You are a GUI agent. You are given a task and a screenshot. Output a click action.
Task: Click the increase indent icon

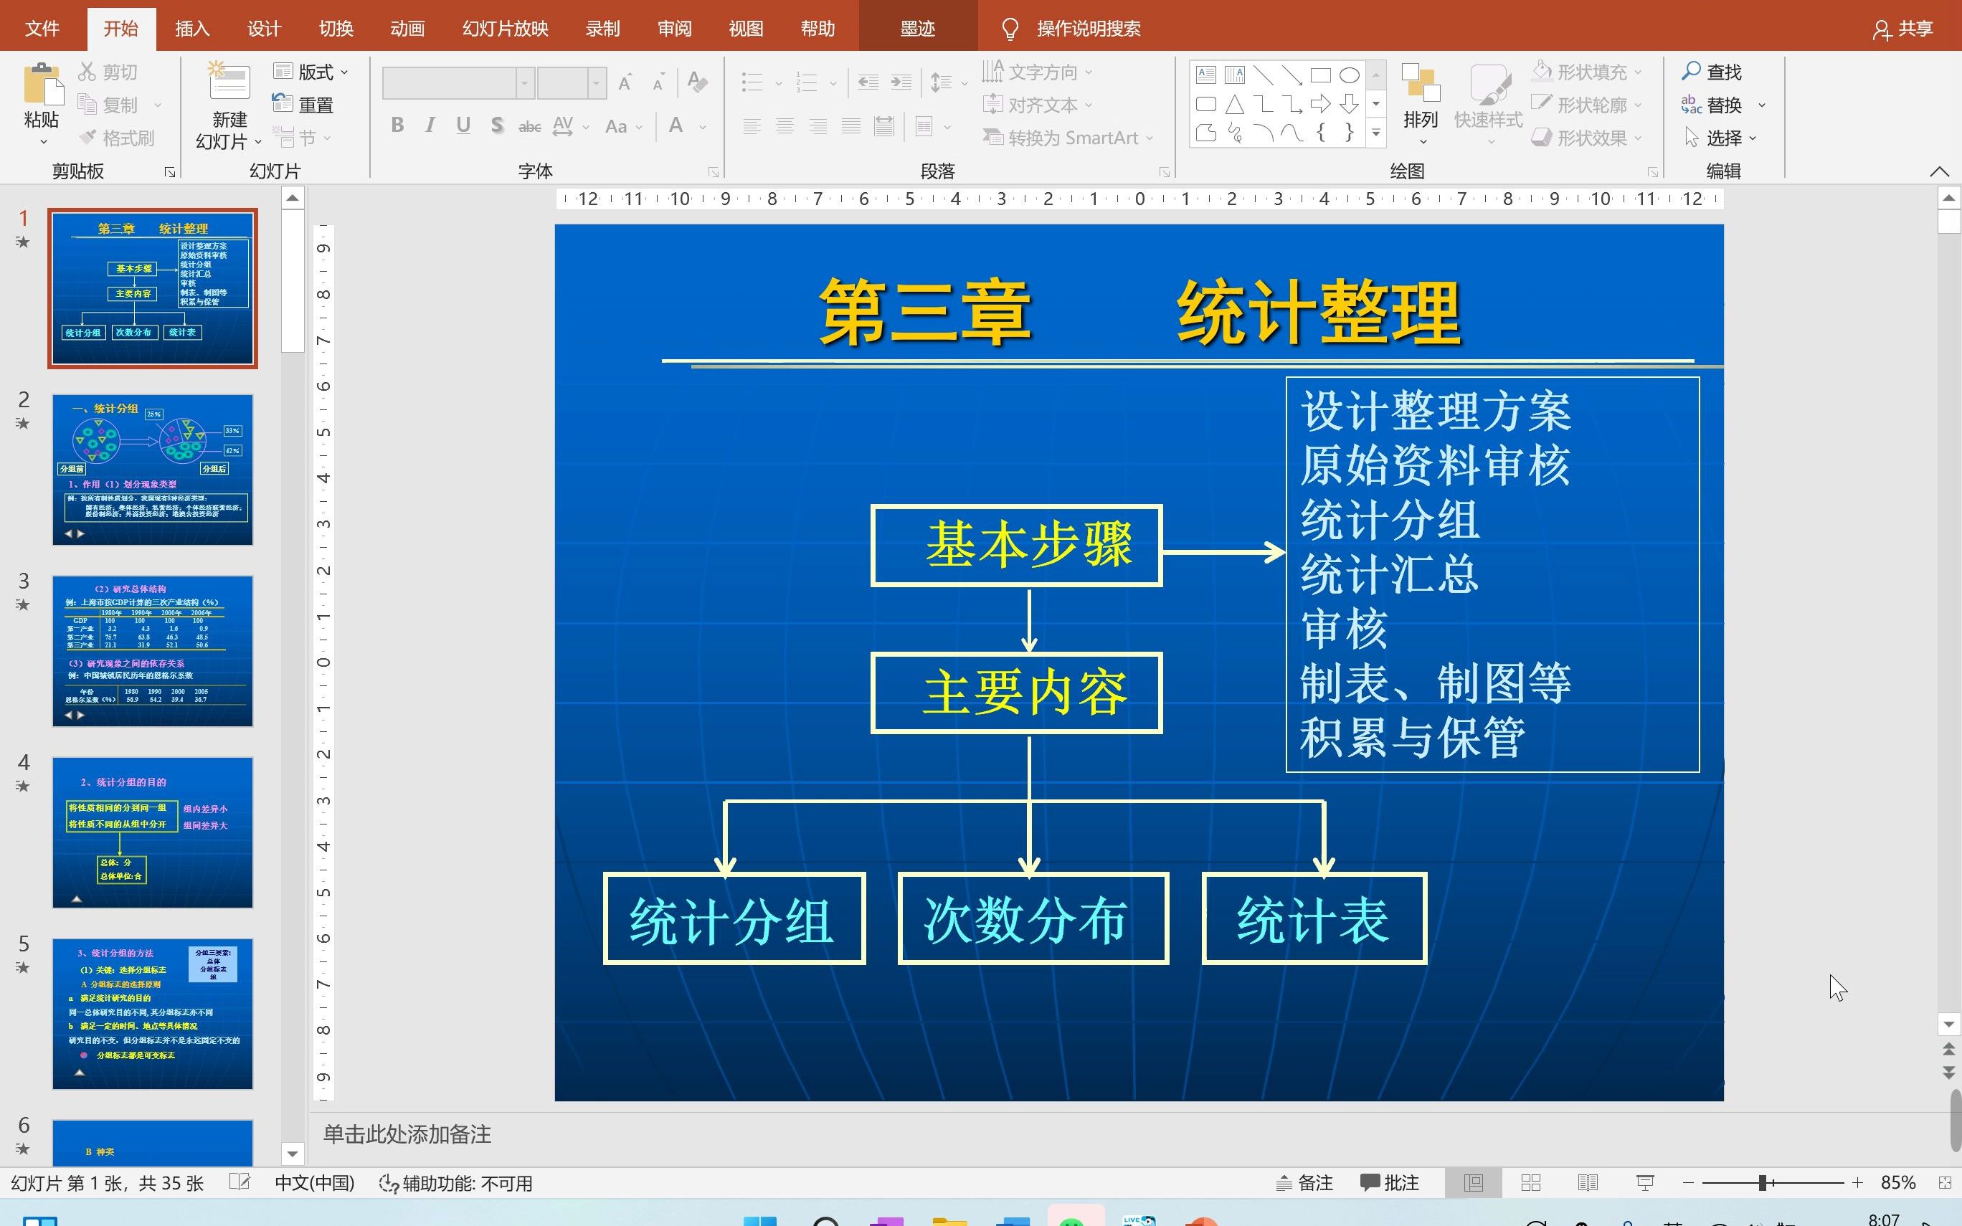(901, 82)
